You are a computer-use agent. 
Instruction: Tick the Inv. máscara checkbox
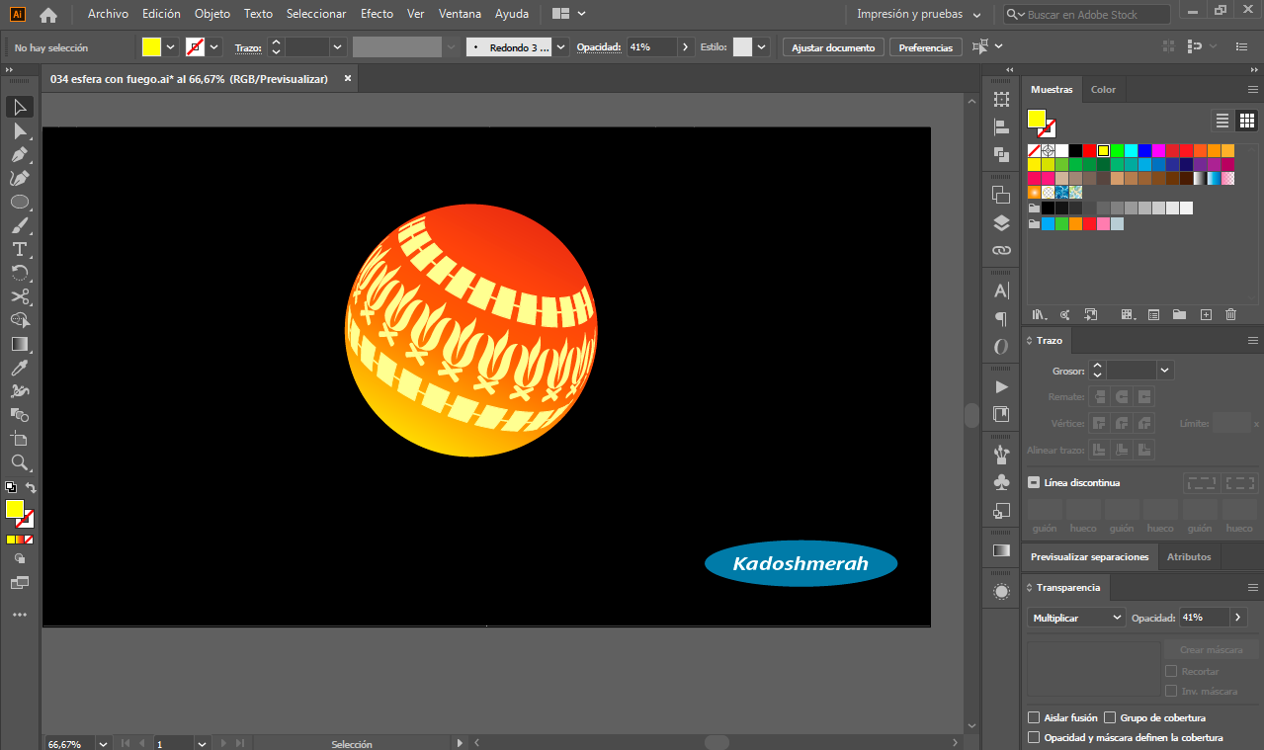[1171, 691]
